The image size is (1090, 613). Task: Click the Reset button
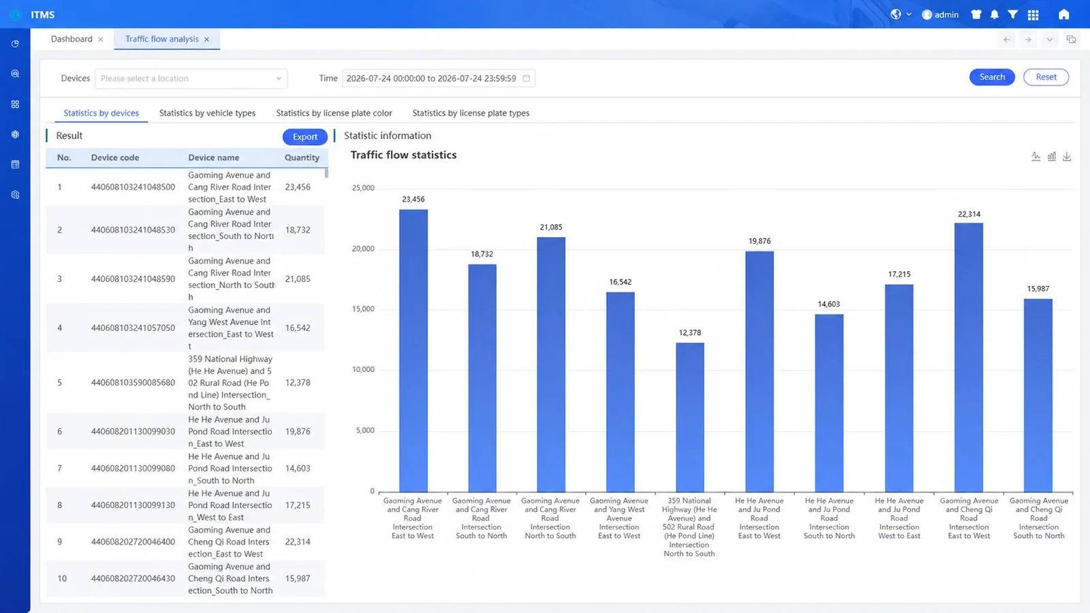[1046, 77]
